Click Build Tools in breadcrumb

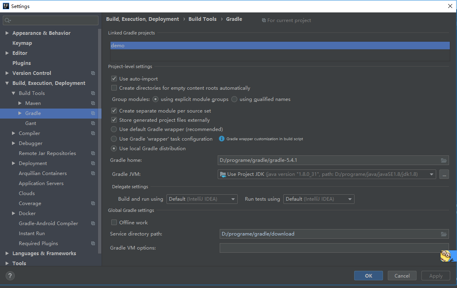point(202,19)
